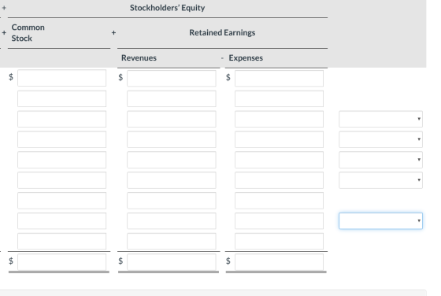Focus the Expenses field in the ninth row
This screenshot has height=296, width=441.
279,241
